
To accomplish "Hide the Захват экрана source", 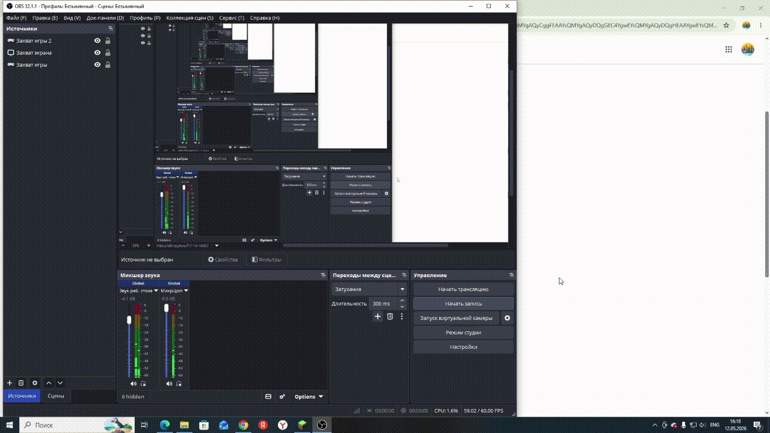I will (97, 53).
